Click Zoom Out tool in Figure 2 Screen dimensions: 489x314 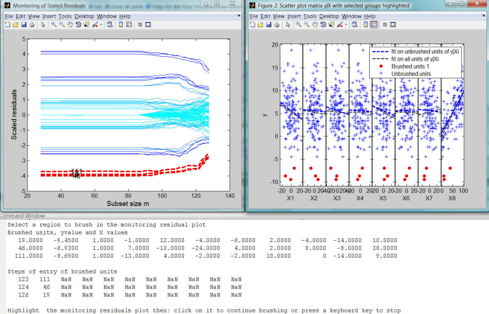coord(307,24)
